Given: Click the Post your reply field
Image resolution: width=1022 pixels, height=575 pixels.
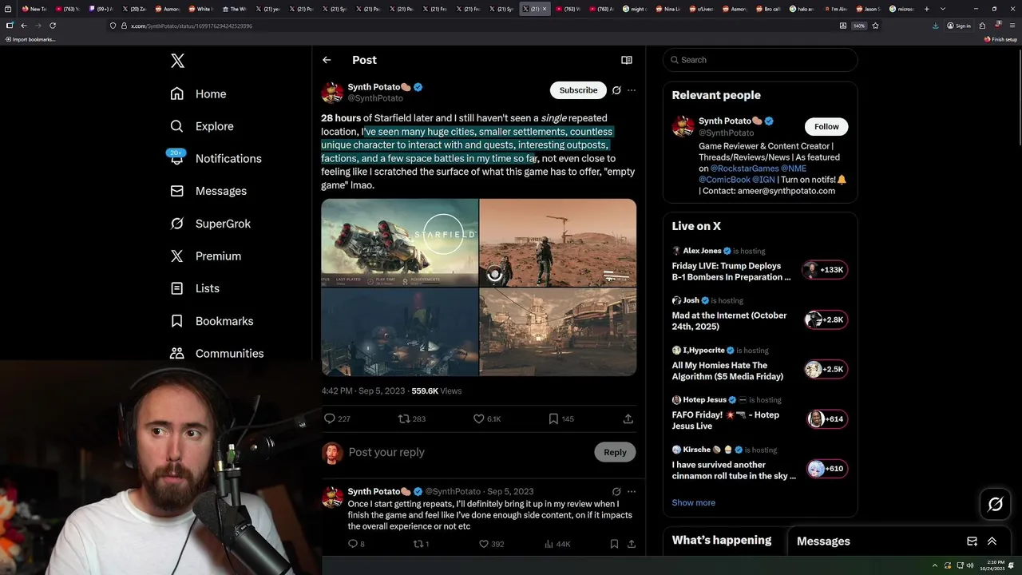Looking at the screenshot, I should point(467,452).
